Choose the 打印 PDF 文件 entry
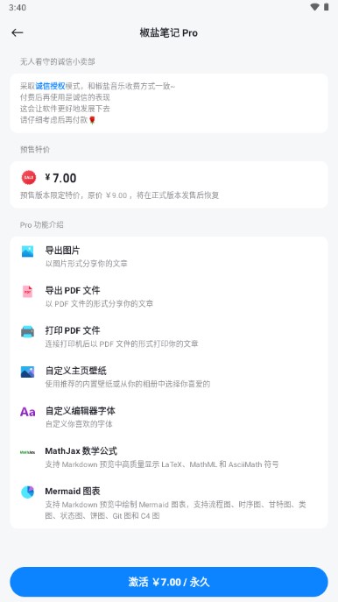The image size is (338, 602). click(169, 336)
